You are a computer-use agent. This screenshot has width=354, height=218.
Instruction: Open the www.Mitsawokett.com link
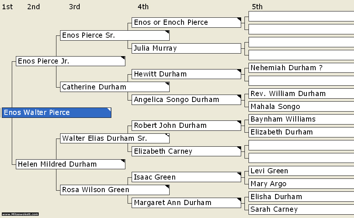(20, 214)
